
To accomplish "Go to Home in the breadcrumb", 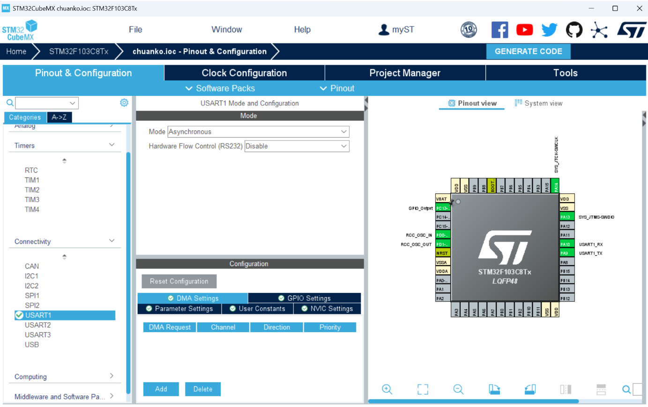I will coord(16,51).
